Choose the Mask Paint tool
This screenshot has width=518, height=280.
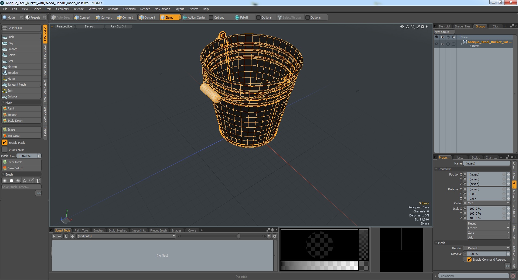pos(21,108)
